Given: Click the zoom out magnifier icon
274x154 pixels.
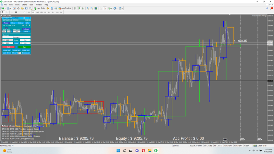Looking at the screenshot, I should pos(91,8).
